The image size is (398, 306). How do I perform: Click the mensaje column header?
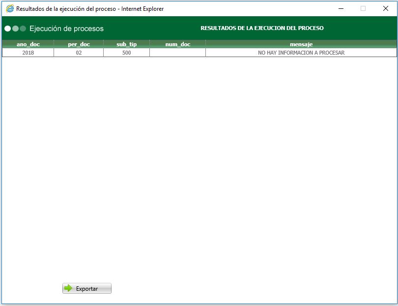click(x=301, y=44)
